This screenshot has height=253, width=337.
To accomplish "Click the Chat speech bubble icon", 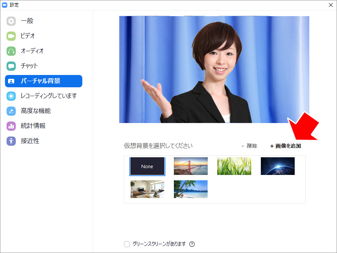I will click(x=11, y=66).
